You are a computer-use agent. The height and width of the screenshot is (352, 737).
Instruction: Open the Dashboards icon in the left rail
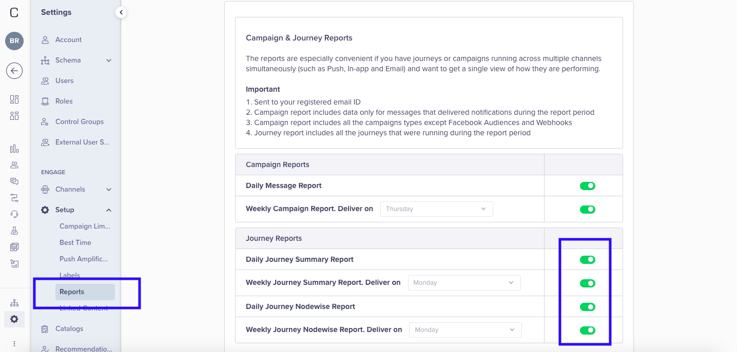point(14,99)
